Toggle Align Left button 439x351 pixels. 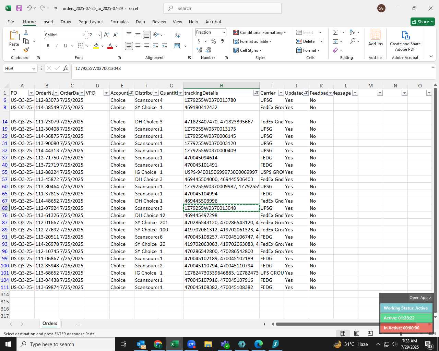click(129, 46)
